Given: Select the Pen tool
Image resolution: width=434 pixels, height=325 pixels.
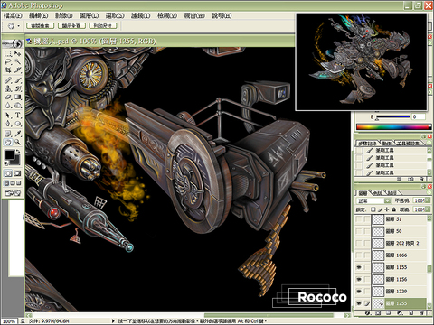Looking at the screenshot, I should pos(8,124).
